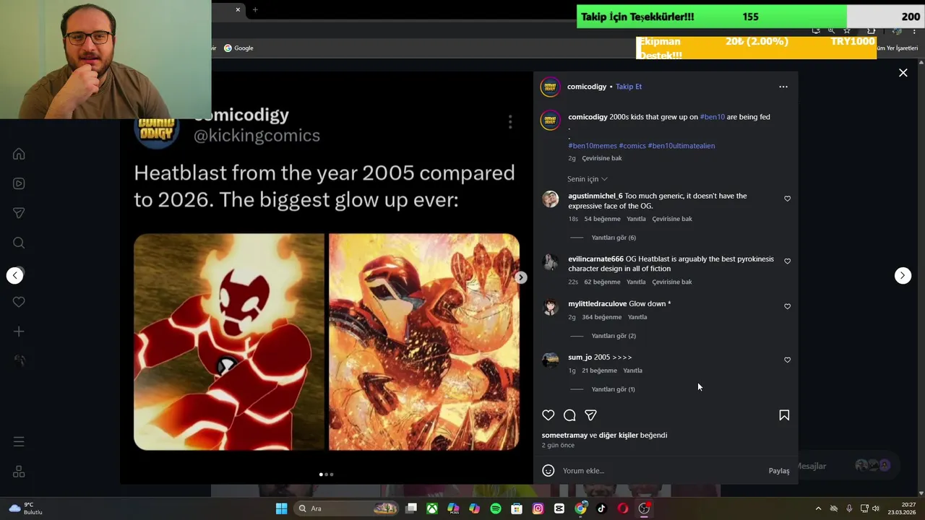Open the emoji picker beside comment box
Screen dimensions: 925x520
(548, 471)
